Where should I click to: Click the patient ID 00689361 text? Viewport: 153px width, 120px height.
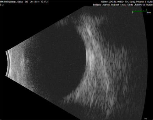click(x=5, y=2)
